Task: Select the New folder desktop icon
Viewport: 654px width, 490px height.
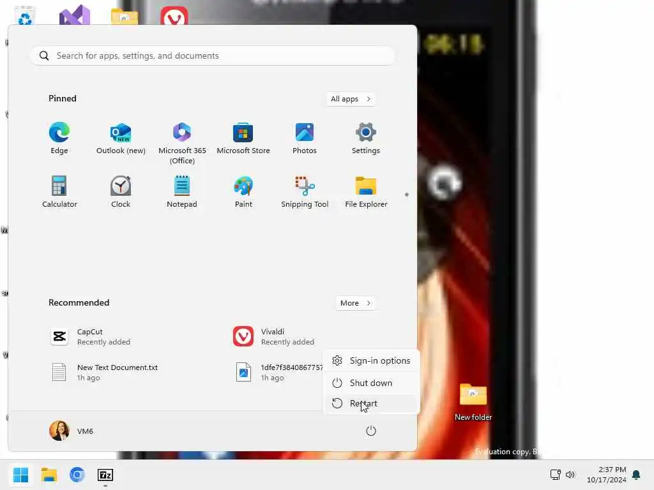Action: pos(473,402)
